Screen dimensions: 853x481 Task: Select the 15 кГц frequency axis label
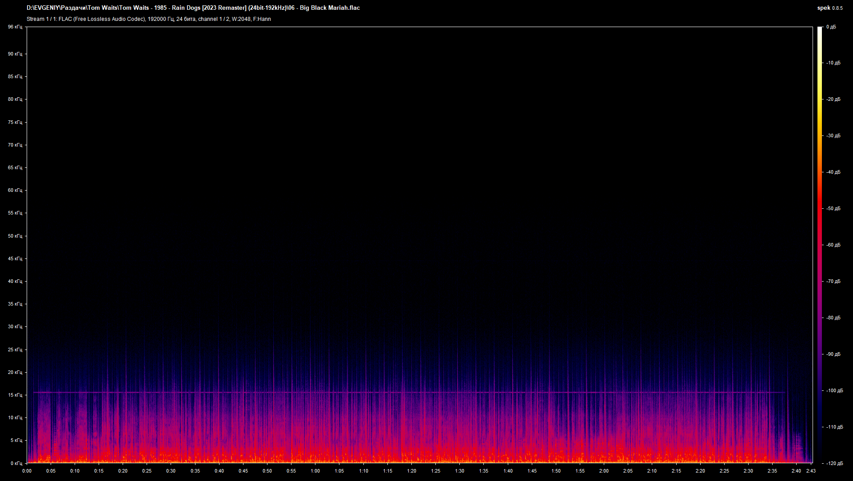[15, 395]
